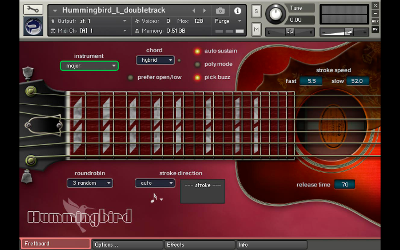
Task: Switch to the Effects tab
Action: click(200, 245)
